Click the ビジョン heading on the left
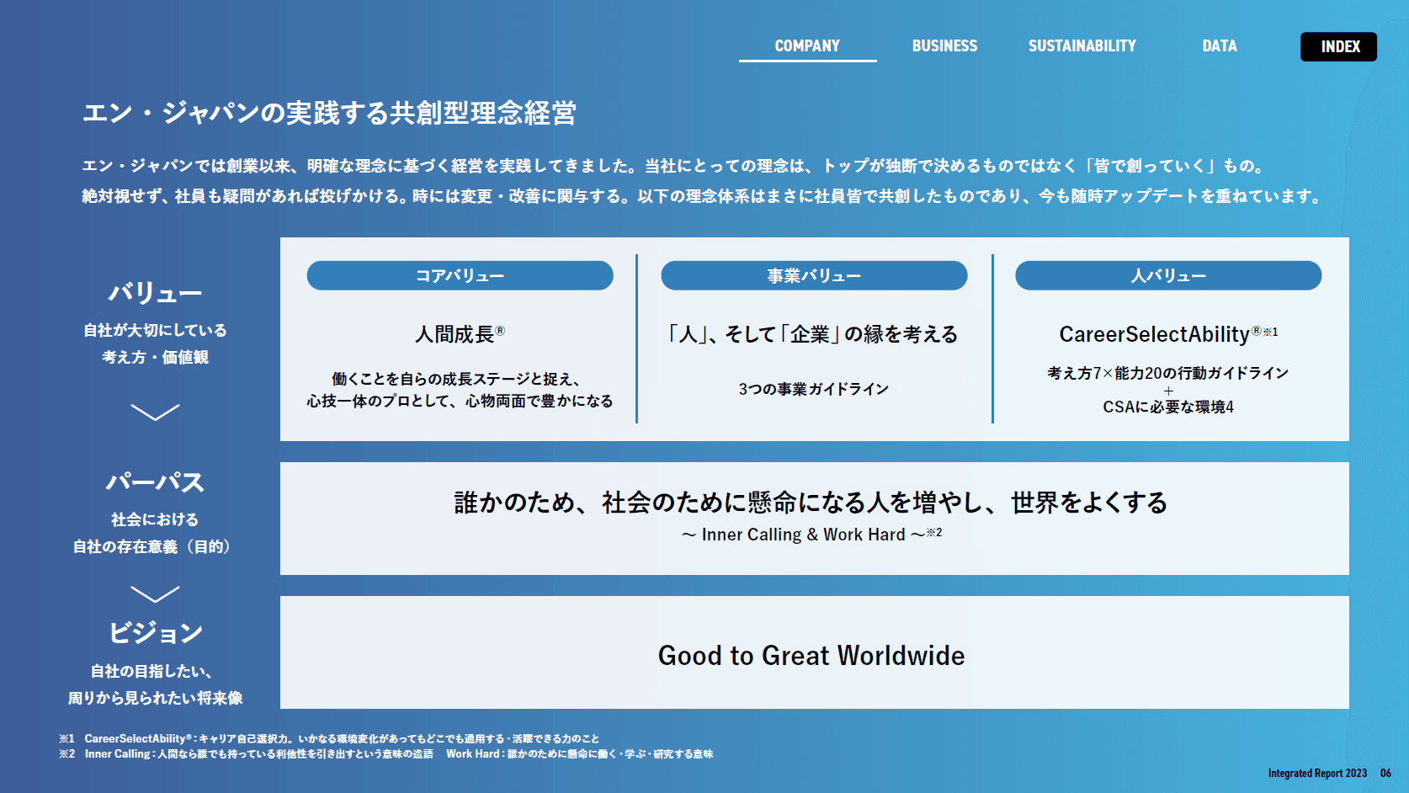Screen dimensions: 1409x793 (156, 632)
